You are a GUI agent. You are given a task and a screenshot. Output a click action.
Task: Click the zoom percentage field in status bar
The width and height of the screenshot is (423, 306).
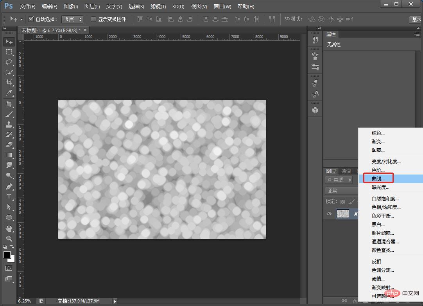[25, 301]
